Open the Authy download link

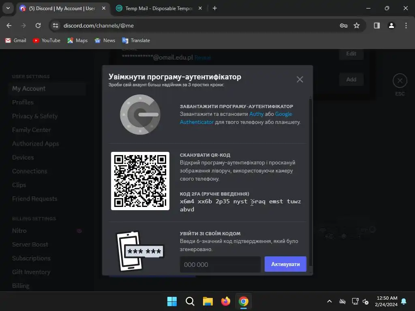(x=257, y=114)
